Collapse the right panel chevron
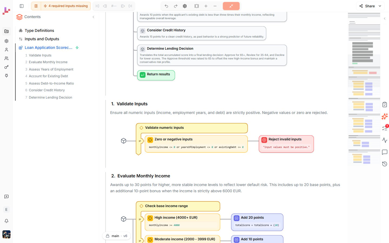The width and height of the screenshot is (389, 243). tap(385, 19)
